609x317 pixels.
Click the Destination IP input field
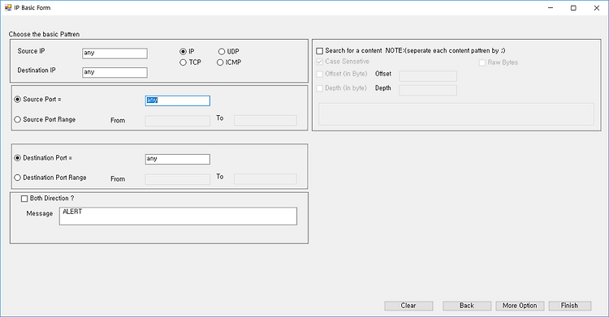pyautogui.click(x=114, y=72)
